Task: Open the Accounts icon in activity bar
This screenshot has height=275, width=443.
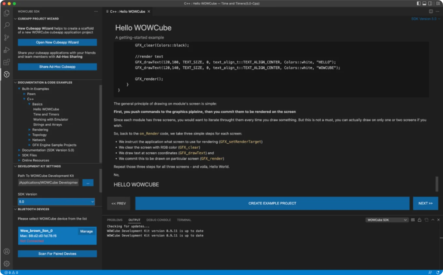Action: point(7,252)
